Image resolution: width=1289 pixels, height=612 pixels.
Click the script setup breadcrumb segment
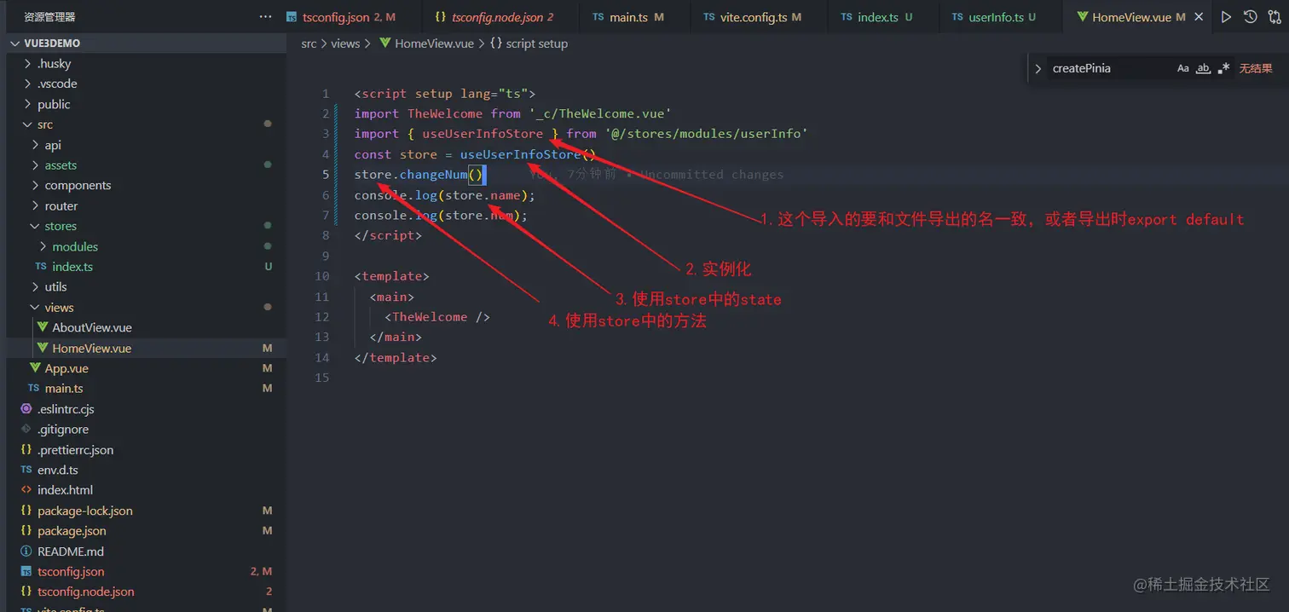[529, 43]
